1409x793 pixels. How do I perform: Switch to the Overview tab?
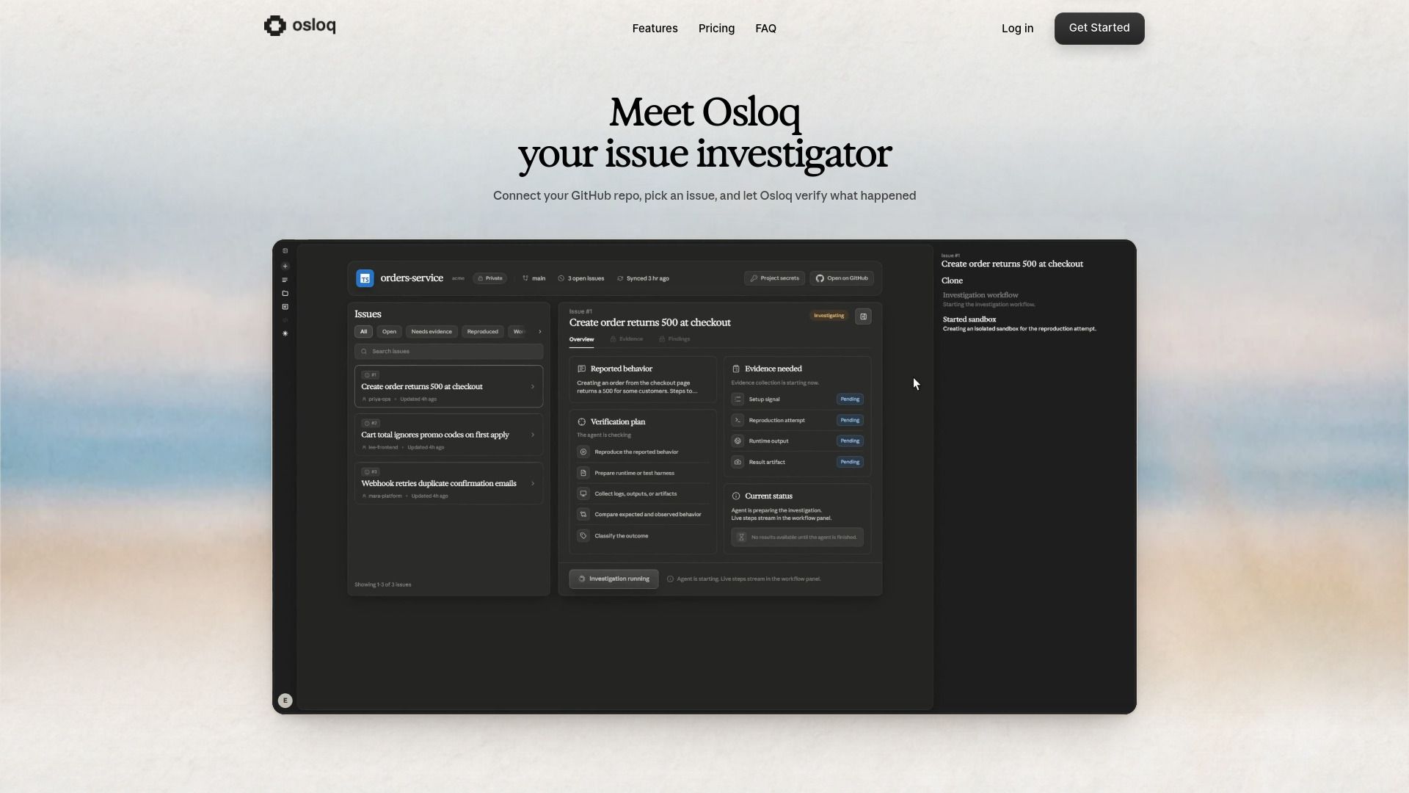click(x=581, y=339)
